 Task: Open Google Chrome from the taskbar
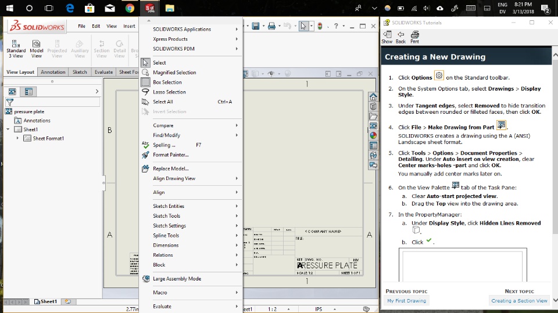(x=130, y=8)
